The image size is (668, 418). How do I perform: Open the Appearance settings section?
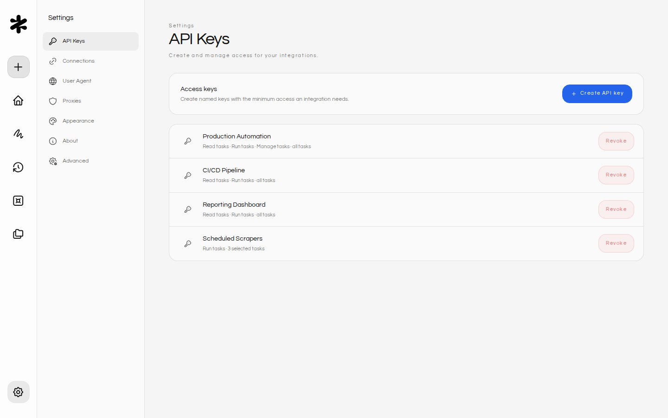pos(90,121)
